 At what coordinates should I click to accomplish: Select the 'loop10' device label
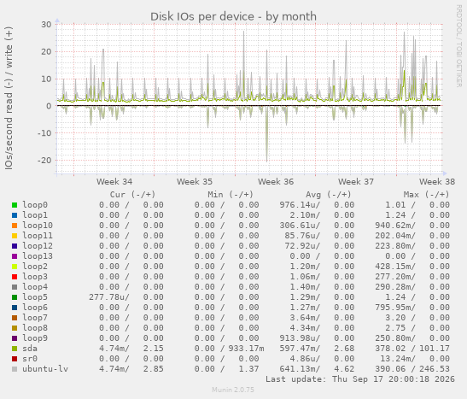[38, 225]
